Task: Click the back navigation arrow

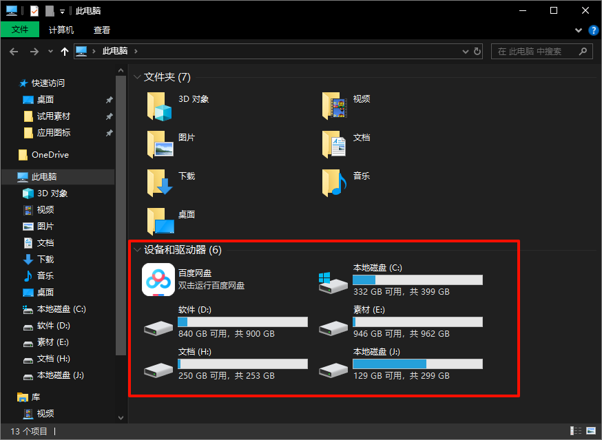Action: point(14,52)
